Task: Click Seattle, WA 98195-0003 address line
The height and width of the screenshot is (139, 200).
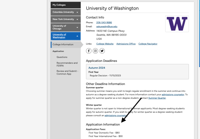Action: coord(111,35)
